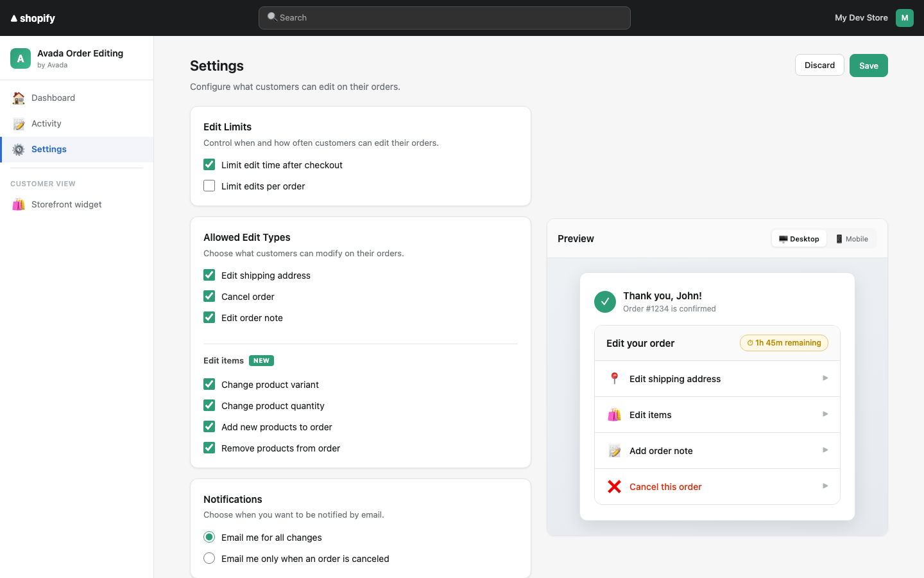Select Email me for all changes
This screenshot has height=578, width=924.
[209, 537]
